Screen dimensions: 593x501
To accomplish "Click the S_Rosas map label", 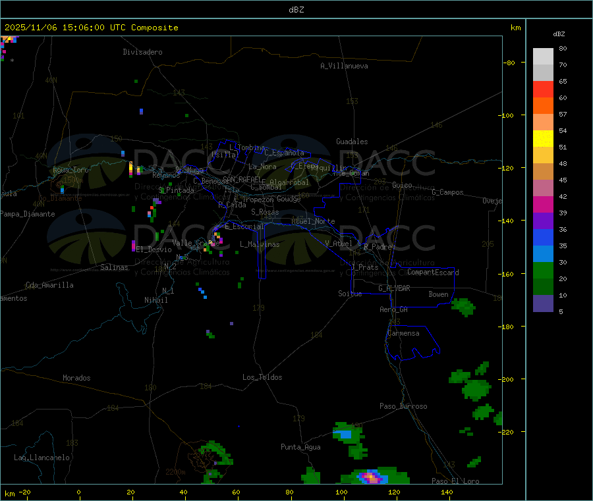I will (x=265, y=212).
